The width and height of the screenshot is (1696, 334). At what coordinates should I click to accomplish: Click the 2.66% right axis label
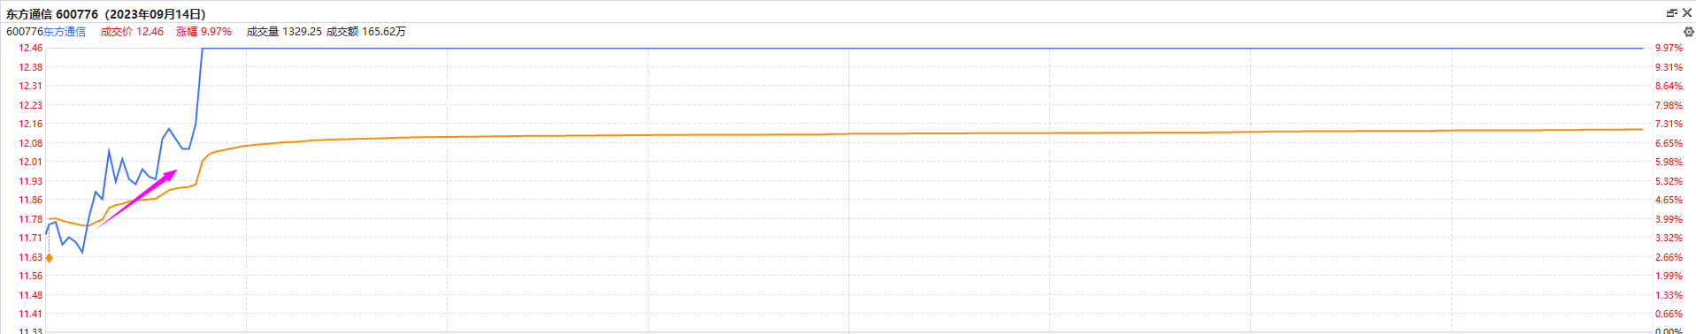pyautogui.click(x=1669, y=257)
